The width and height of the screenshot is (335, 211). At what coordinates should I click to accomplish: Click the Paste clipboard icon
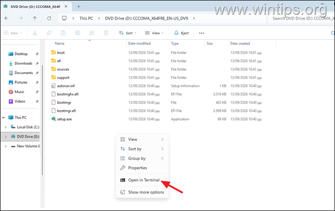pos(63,33)
